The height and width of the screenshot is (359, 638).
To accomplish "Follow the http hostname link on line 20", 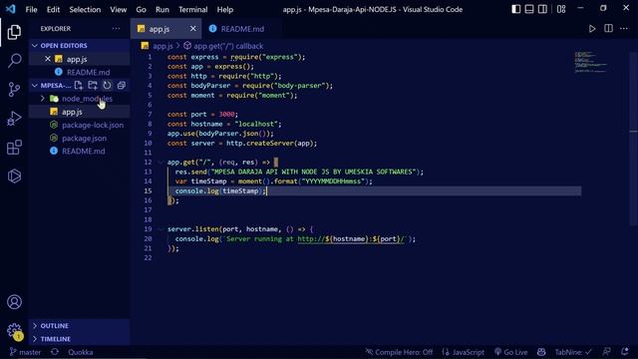I will coord(351,239).
